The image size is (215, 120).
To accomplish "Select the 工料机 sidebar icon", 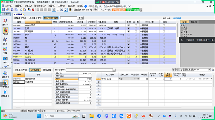I will point(5,31).
